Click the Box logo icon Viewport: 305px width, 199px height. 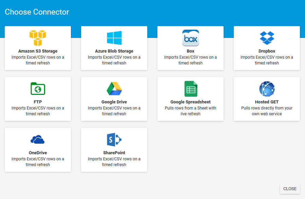point(190,38)
